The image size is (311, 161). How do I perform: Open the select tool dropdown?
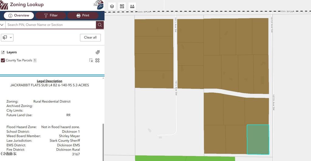click(7, 38)
